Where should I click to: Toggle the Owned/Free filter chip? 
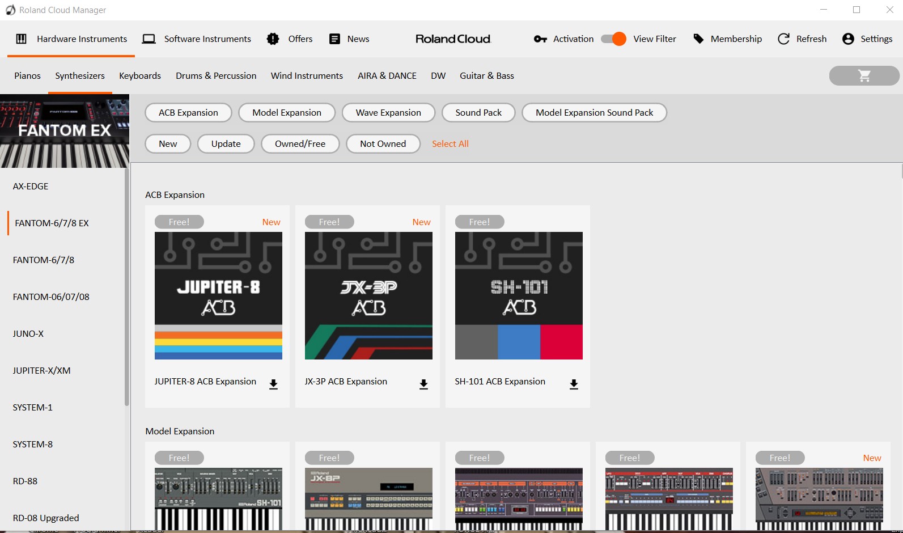pos(300,143)
